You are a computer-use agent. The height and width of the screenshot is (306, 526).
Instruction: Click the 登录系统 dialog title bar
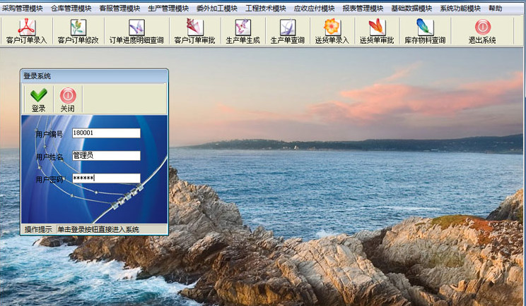(94, 76)
